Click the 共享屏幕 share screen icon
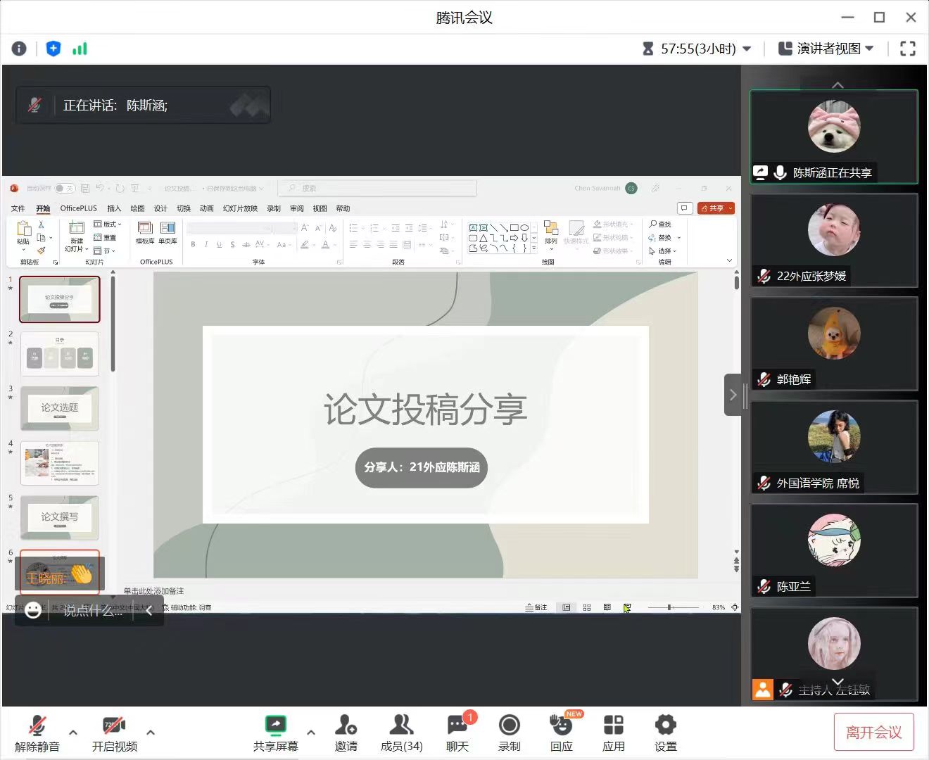Viewport: 929px width, 760px height. pyautogui.click(x=275, y=732)
